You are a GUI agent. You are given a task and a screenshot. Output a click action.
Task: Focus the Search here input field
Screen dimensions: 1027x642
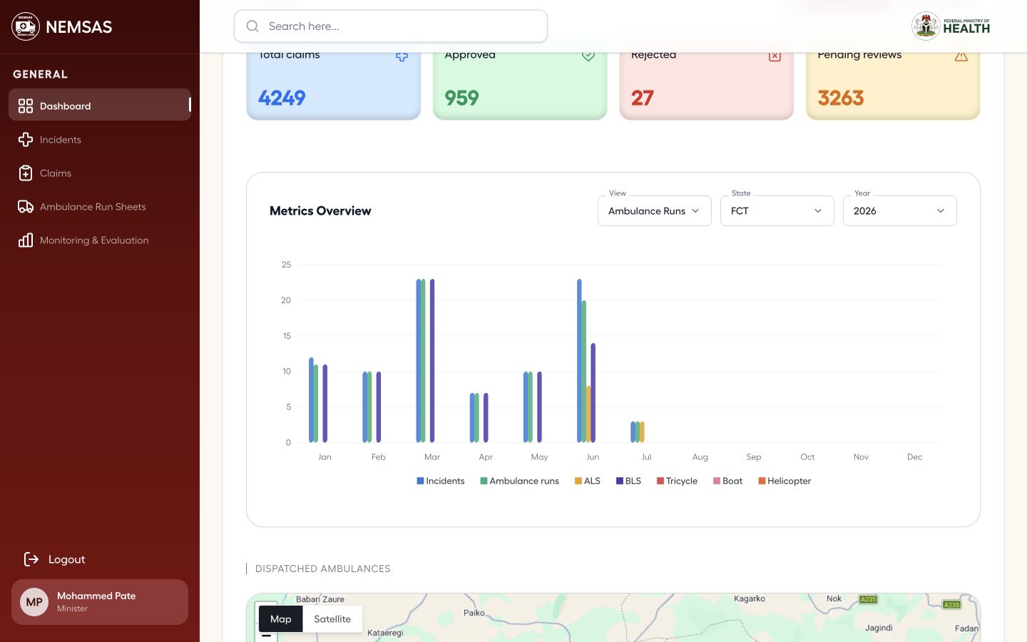[391, 26]
